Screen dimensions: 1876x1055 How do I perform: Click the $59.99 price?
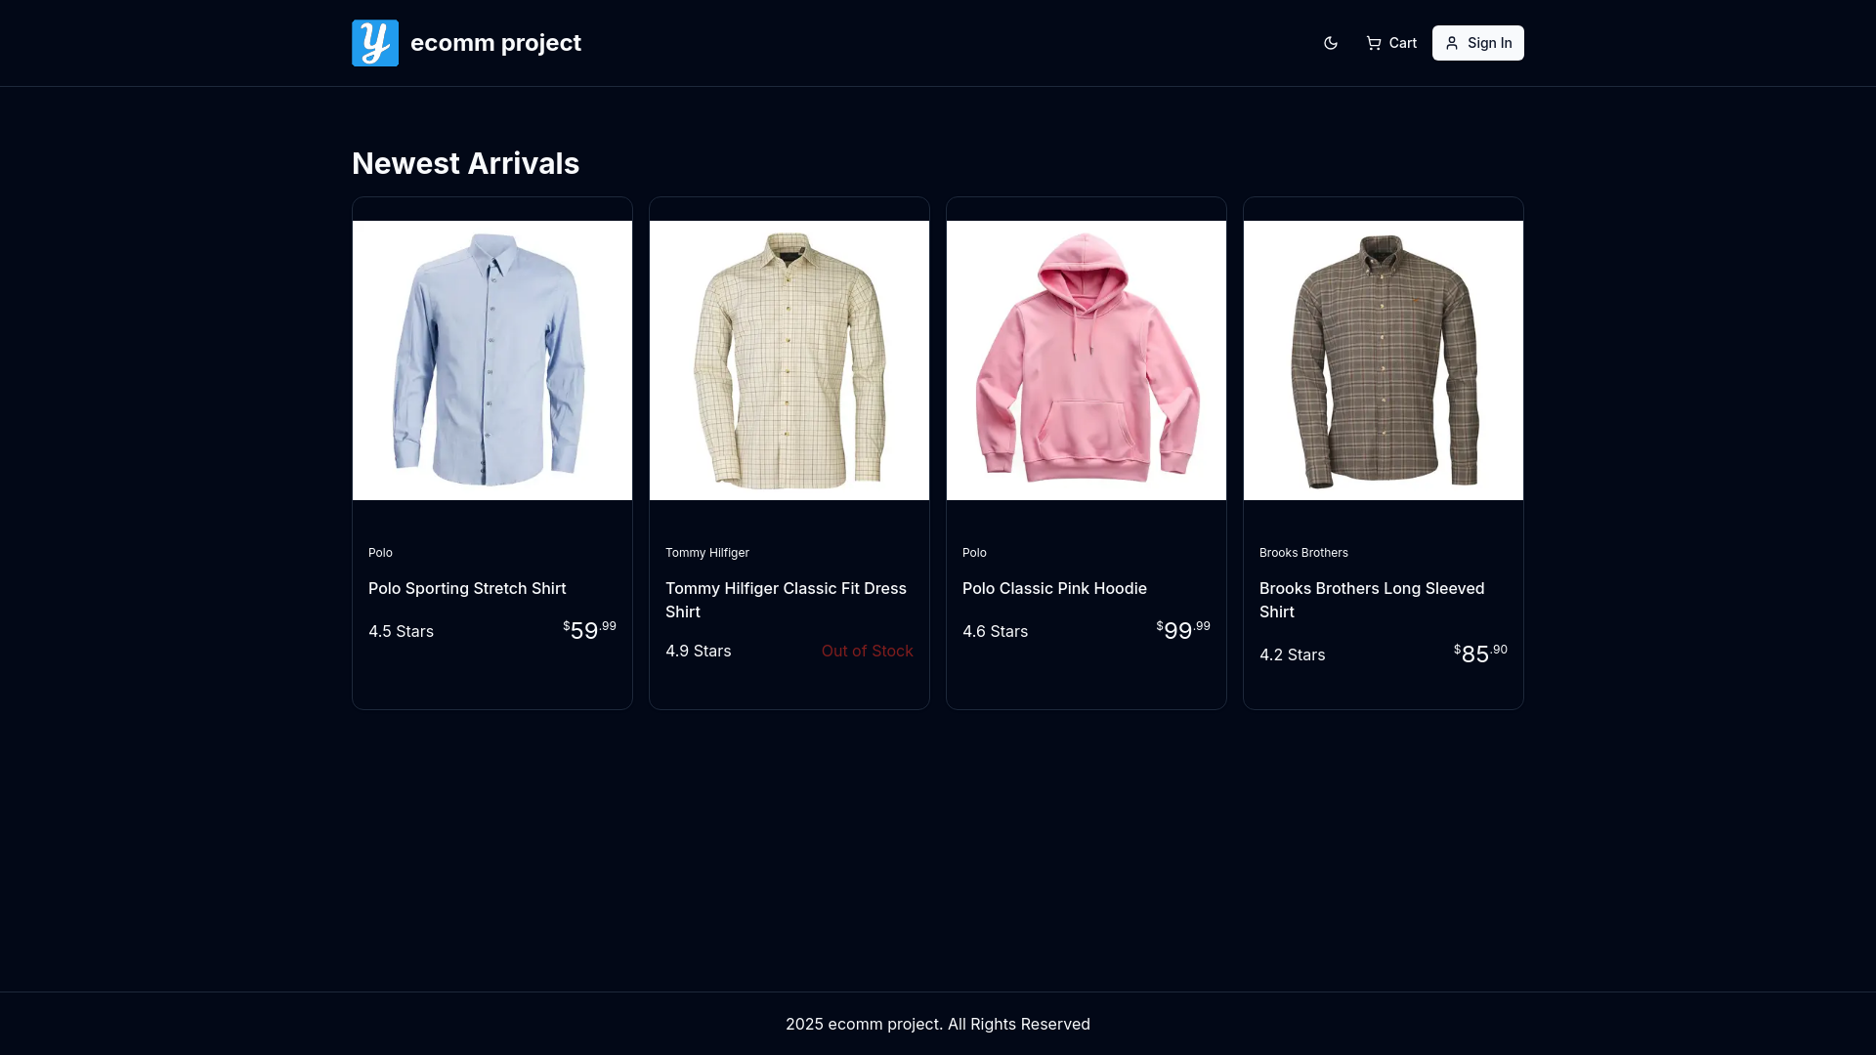[x=589, y=630]
